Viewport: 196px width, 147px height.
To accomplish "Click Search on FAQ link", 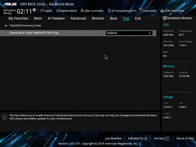I will click(185, 138).
